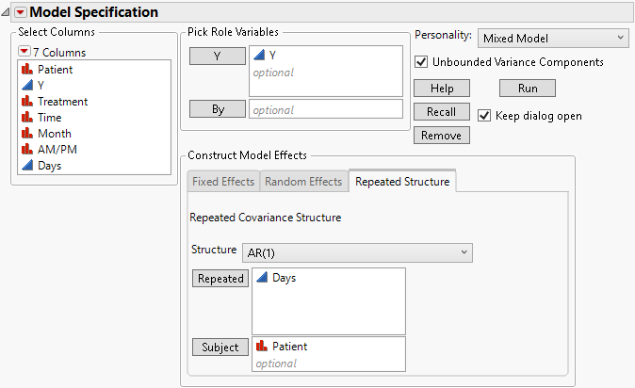Image resolution: width=635 pixels, height=388 pixels.
Task: Click the Patient icon in Subject box
Action: (262, 347)
